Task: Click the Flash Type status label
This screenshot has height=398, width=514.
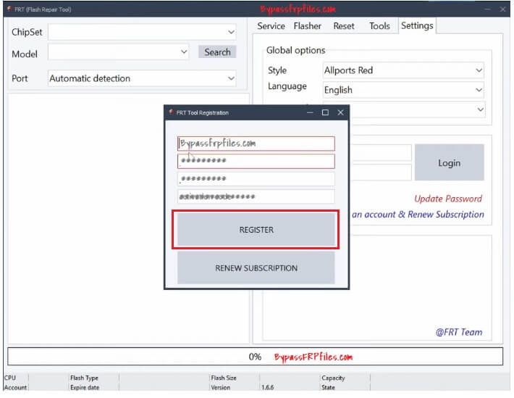Action: coord(84,378)
